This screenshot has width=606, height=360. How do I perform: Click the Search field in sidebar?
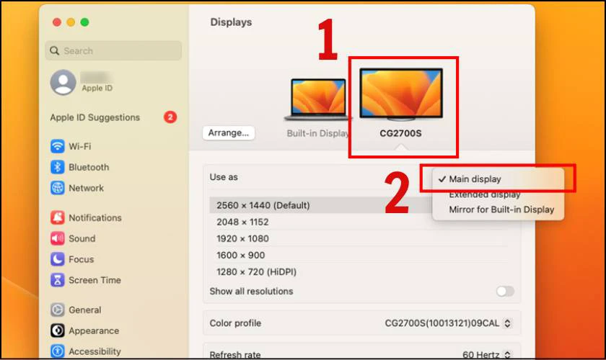point(113,51)
